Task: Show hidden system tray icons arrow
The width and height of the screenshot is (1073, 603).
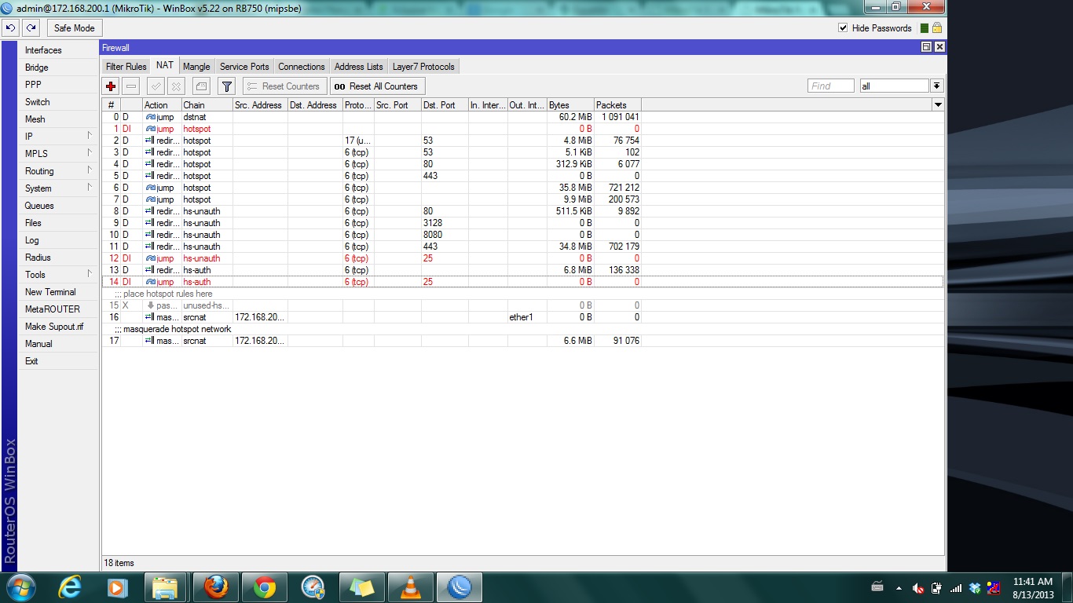Action: click(897, 587)
